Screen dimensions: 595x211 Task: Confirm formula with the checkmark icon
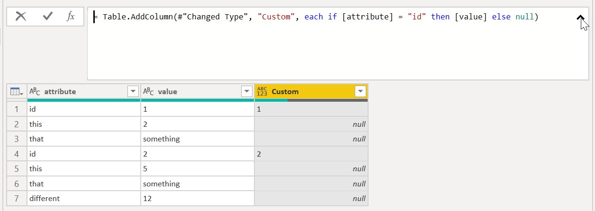pyautogui.click(x=47, y=17)
